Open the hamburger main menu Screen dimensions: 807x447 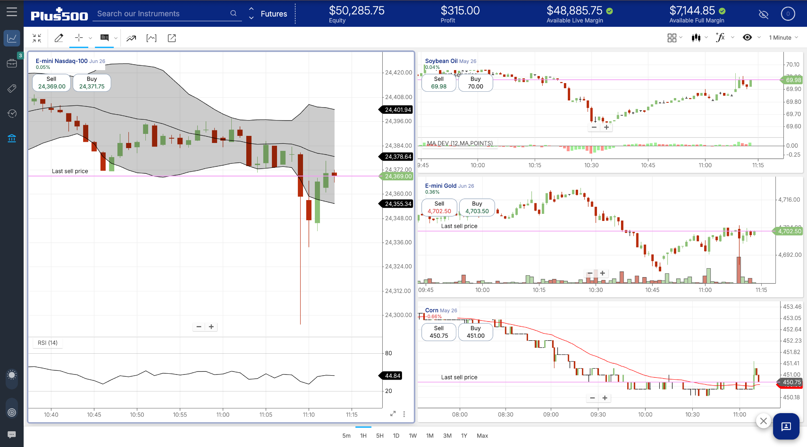tap(12, 12)
